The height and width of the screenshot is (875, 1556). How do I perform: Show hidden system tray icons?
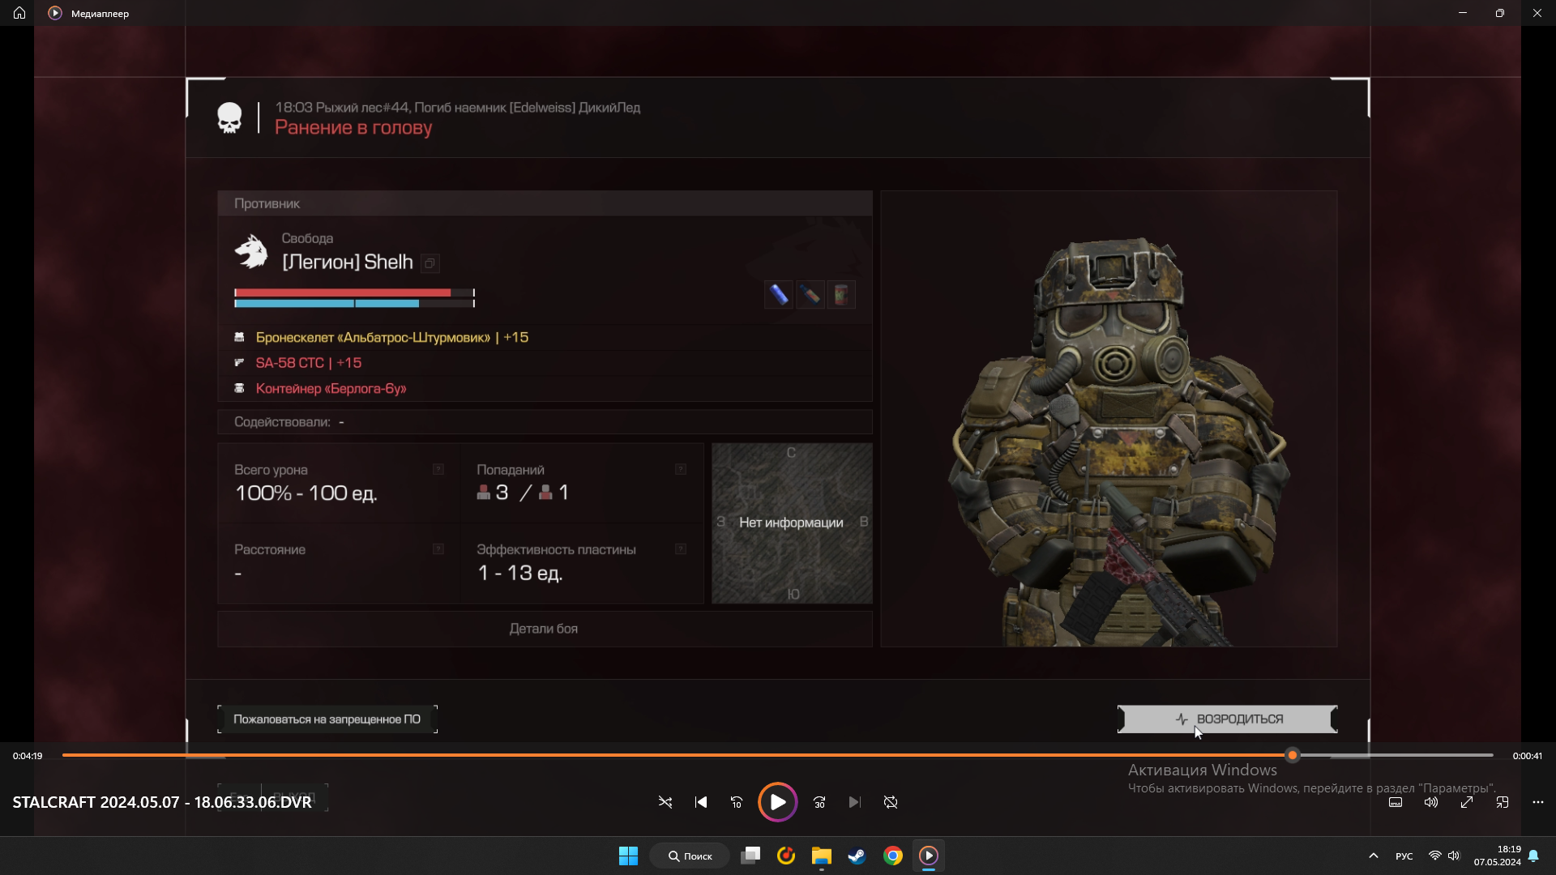pyautogui.click(x=1374, y=856)
